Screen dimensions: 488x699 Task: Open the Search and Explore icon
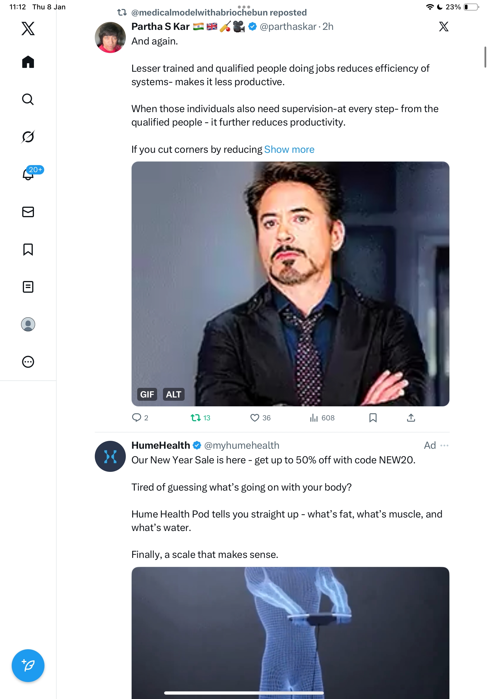point(28,99)
